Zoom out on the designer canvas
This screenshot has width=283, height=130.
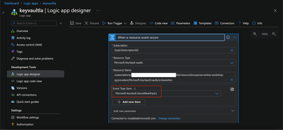click(274, 34)
